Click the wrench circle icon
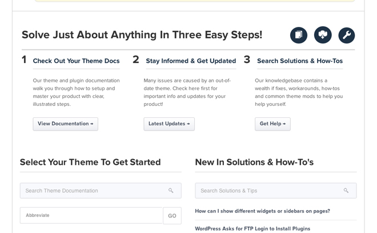Viewport: 377px width, 233px height. 347,35
